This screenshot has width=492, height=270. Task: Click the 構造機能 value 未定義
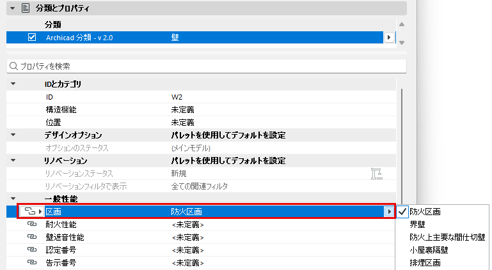(x=182, y=110)
